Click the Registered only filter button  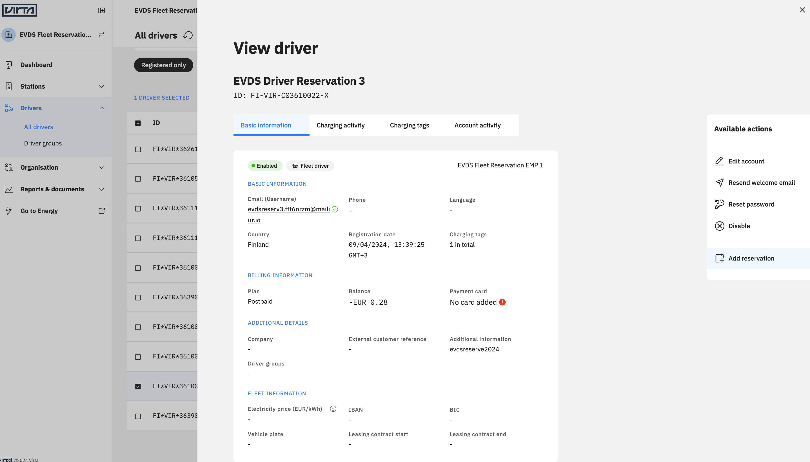(x=164, y=65)
